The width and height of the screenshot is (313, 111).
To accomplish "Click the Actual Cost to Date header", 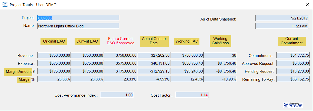I will [x=154, y=41].
